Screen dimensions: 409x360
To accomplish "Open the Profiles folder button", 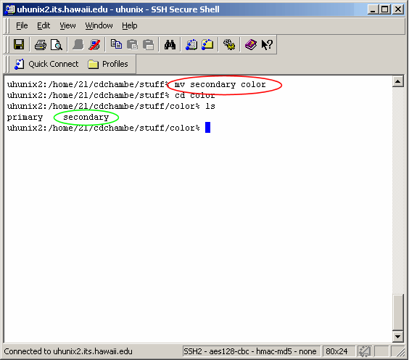I will pos(108,64).
